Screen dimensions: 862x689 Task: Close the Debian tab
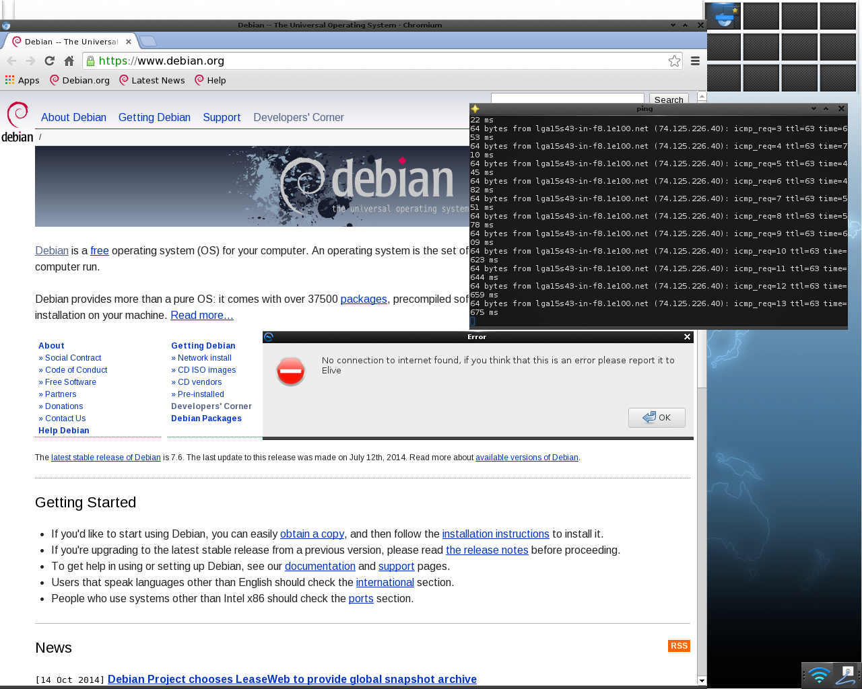(x=129, y=42)
